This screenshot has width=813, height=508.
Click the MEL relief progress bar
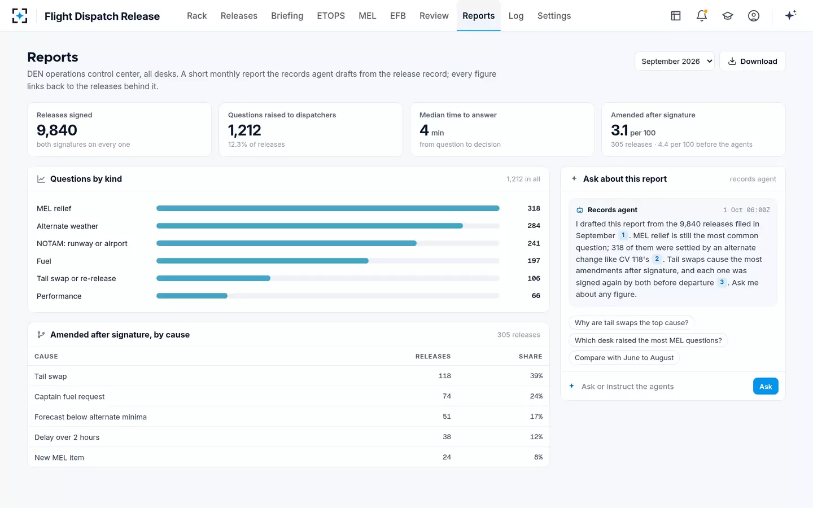click(328, 208)
